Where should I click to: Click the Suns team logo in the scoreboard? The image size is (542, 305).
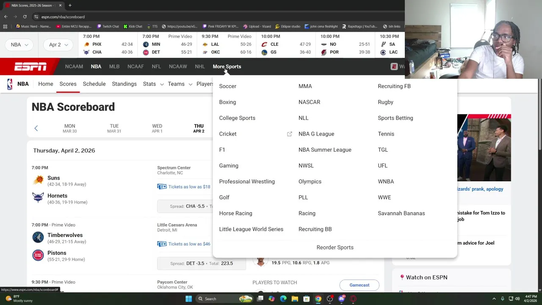click(38, 180)
